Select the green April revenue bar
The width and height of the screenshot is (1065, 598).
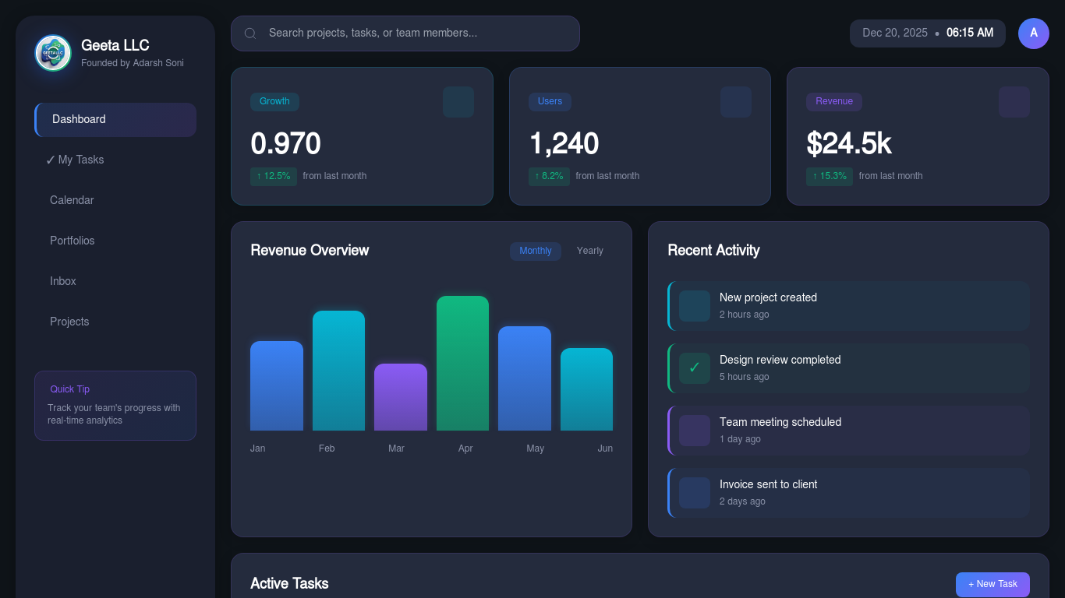tap(462, 364)
